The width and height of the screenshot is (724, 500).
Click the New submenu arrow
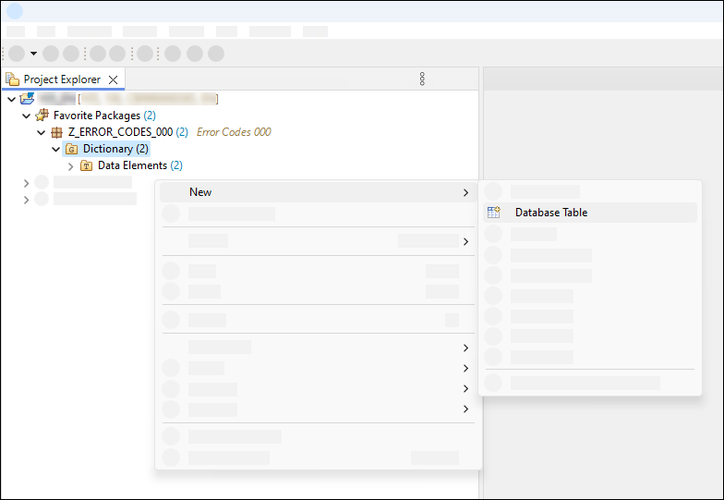point(465,192)
